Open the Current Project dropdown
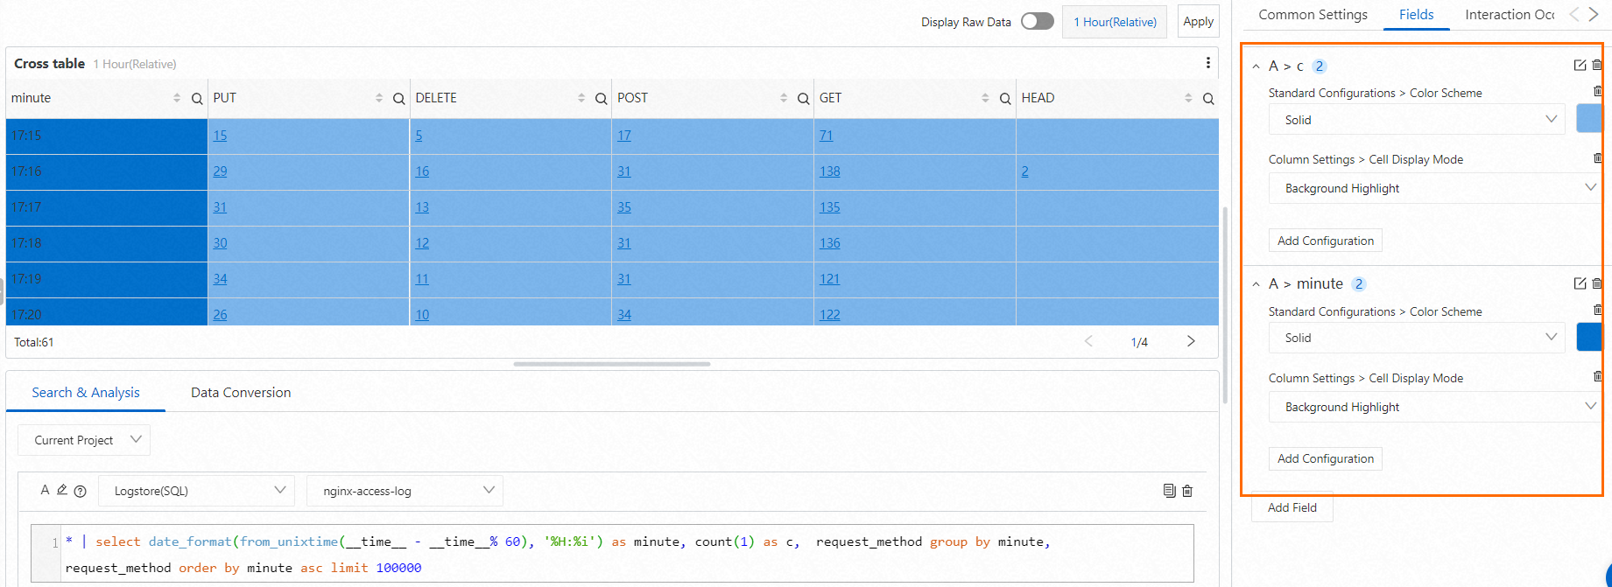This screenshot has height=587, width=1612. (x=84, y=440)
